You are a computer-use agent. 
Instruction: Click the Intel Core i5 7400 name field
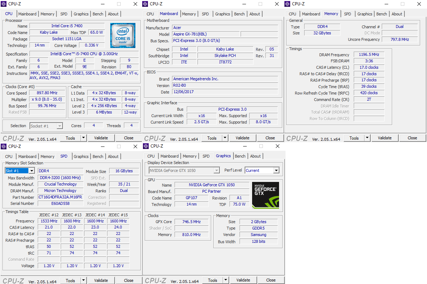[67, 26]
